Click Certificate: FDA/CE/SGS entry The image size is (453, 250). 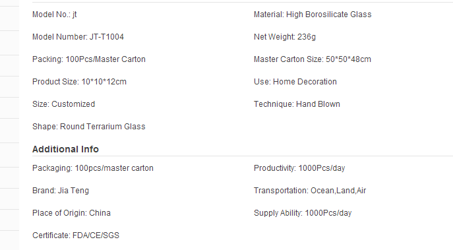pos(76,235)
